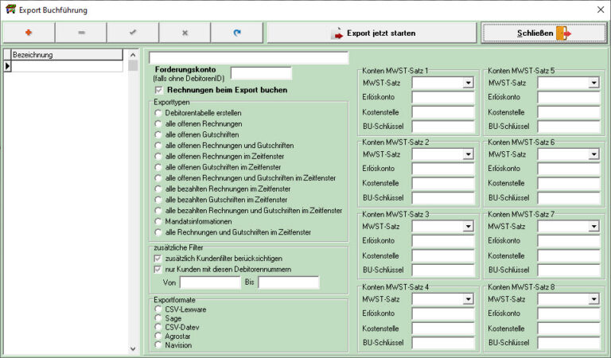Click the Export Buchführung window app icon

pos(10,10)
